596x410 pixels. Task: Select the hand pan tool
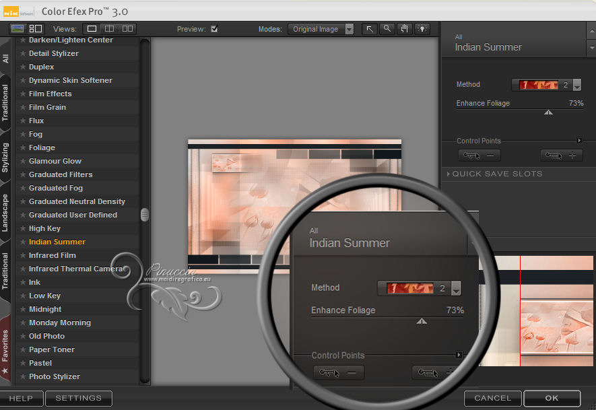(x=405, y=29)
